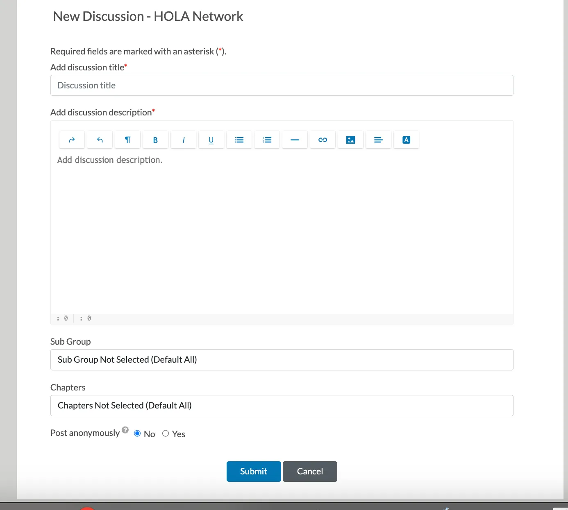This screenshot has width=568, height=510.
Task: Open text alignment options
Action: click(379, 140)
